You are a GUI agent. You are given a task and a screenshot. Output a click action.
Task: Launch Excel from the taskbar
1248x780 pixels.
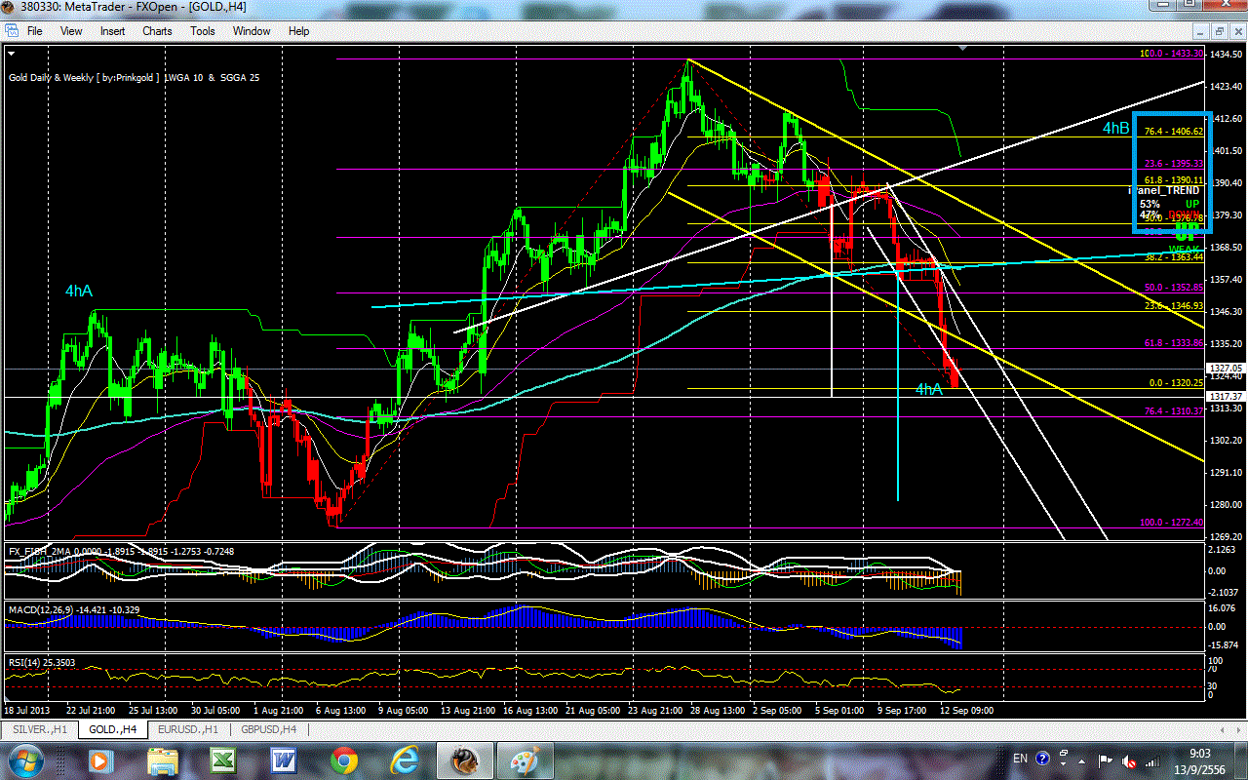(222, 760)
